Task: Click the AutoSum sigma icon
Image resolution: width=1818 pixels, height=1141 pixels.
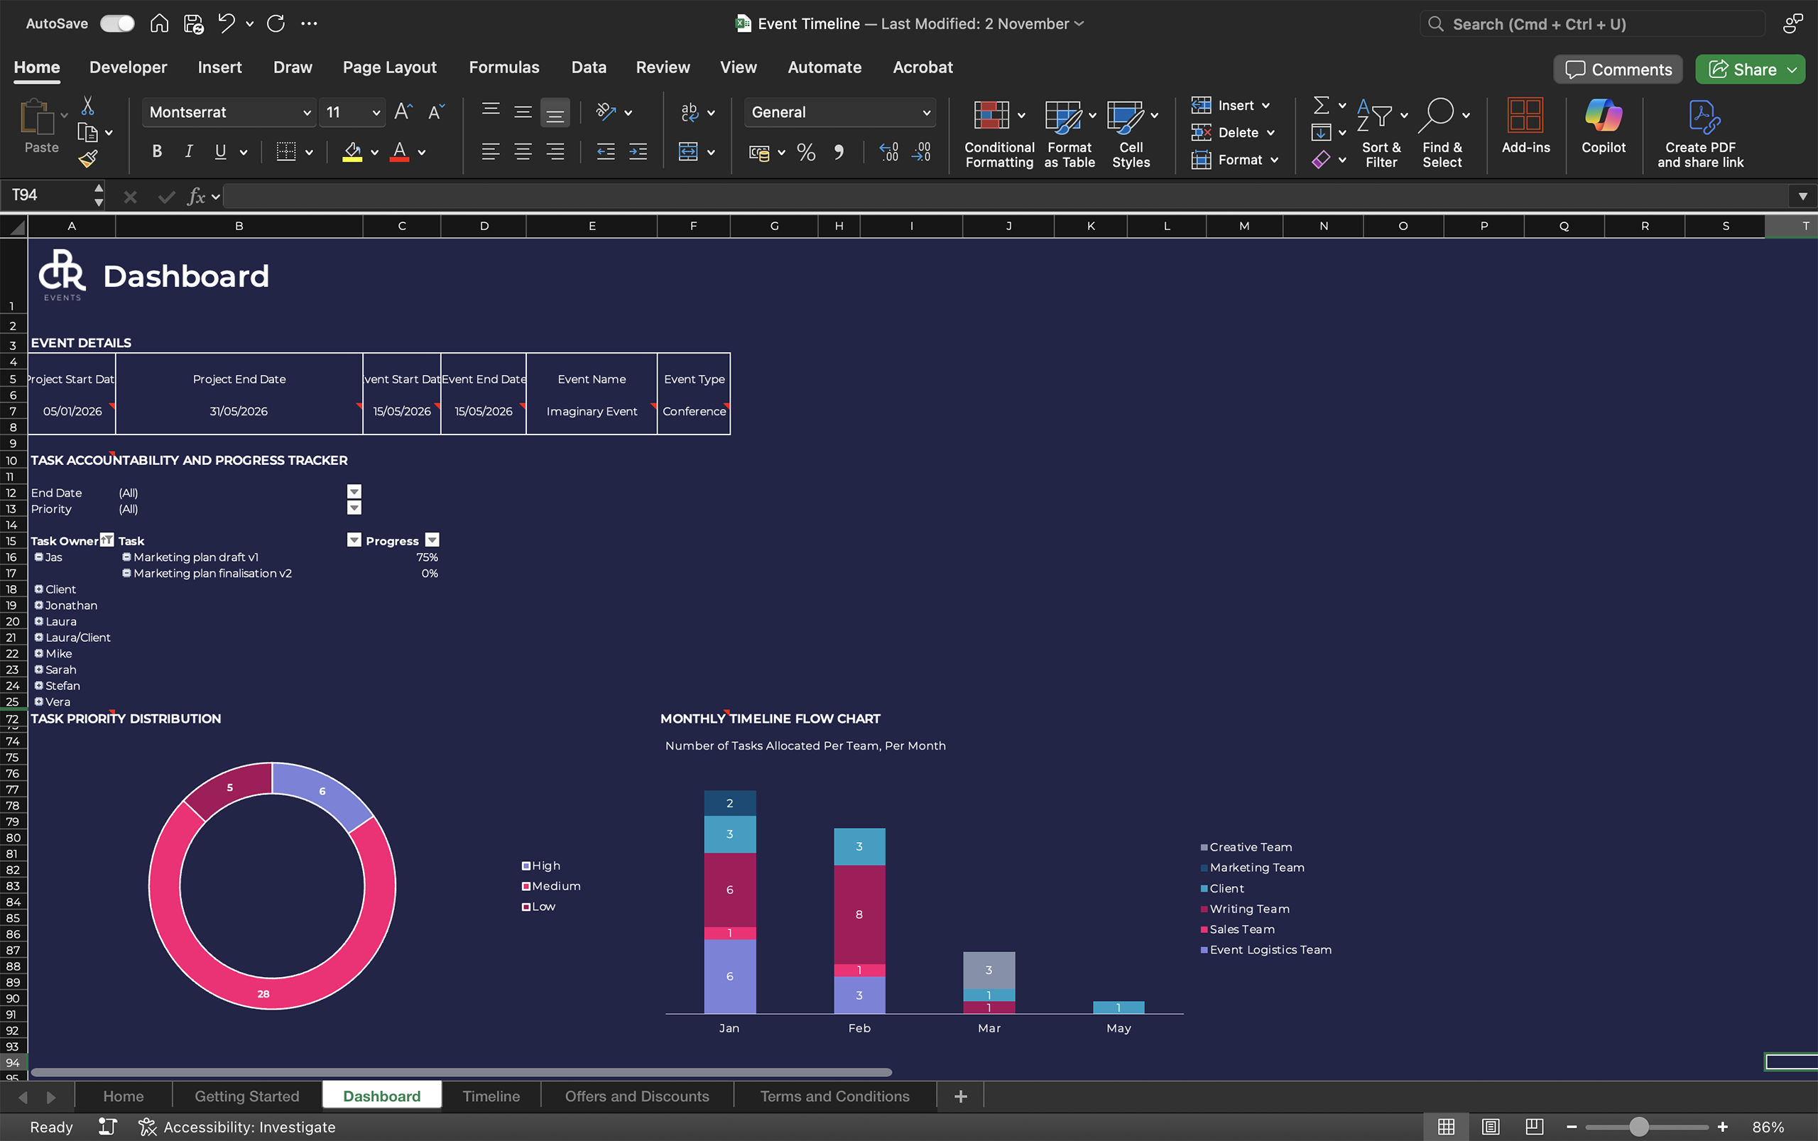Action: click(x=1321, y=105)
